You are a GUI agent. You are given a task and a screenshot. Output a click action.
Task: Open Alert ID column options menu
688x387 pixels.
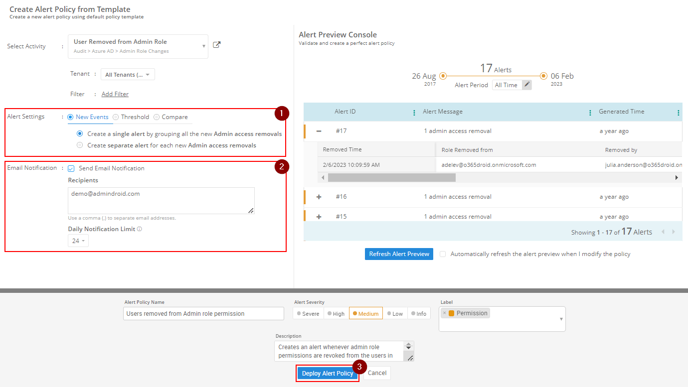tap(414, 113)
